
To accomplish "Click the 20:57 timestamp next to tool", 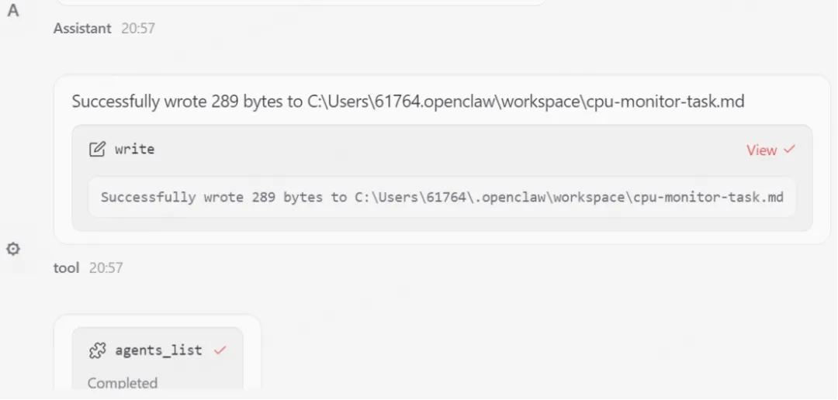I will coord(106,267).
